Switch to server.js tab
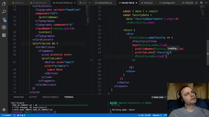Viewport: 209px width, 117px height. coord(17,3)
